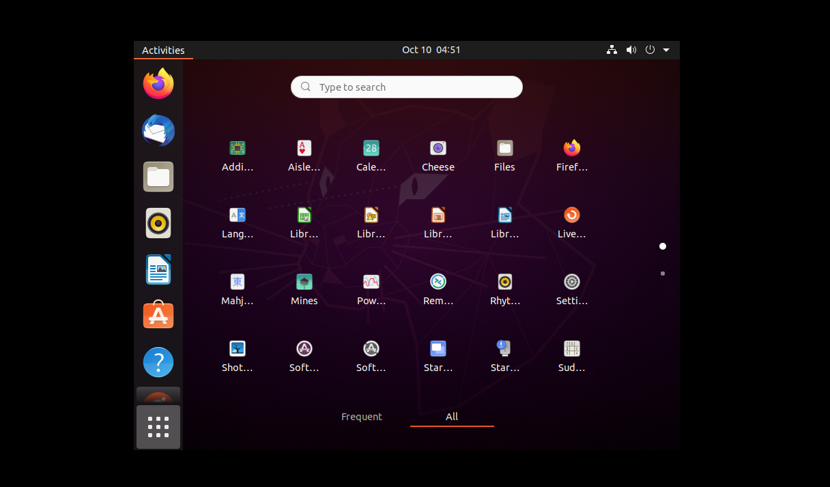This screenshot has height=487, width=830.
Task: Open Firefox from the dock
Action: click(158, 84)
